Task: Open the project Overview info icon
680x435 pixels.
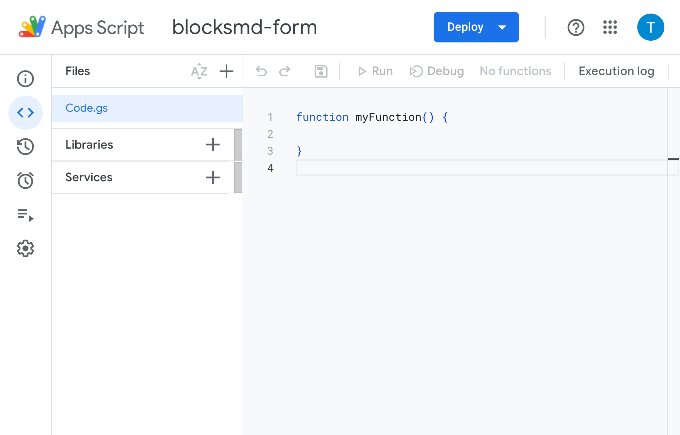Action: pos(25,79)
